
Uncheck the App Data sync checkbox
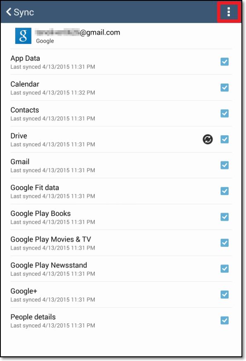pyautogui.click(x=225, y=62)
